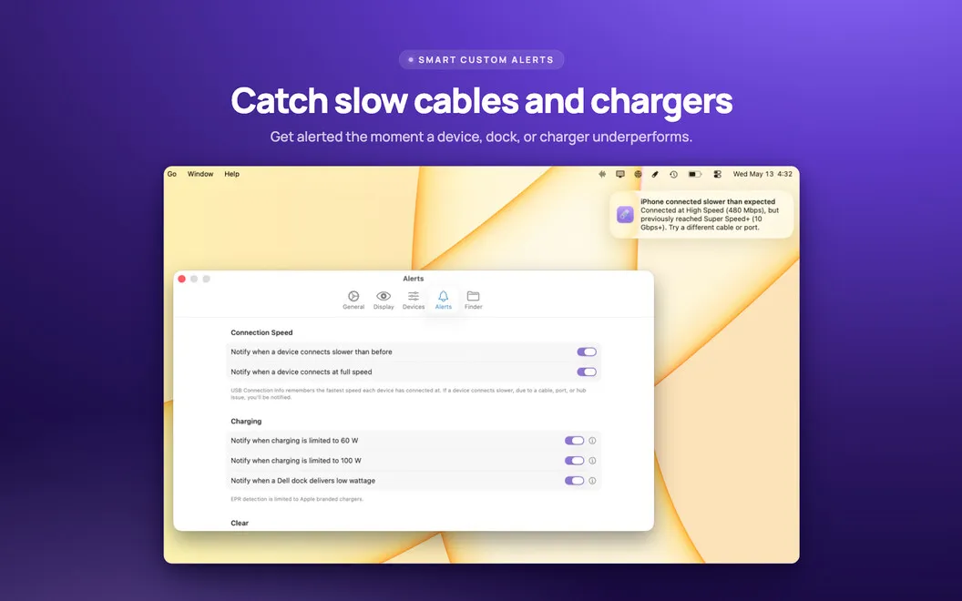Toggle the Dell dock low wattage alert

coord(574,481)
